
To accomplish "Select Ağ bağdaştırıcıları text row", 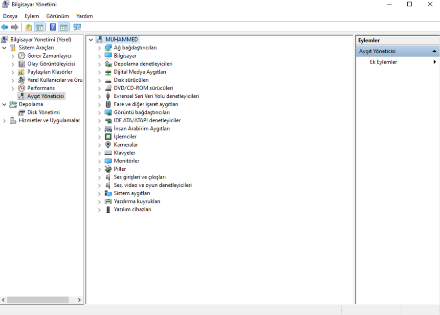I will click(x=135, y=48).
